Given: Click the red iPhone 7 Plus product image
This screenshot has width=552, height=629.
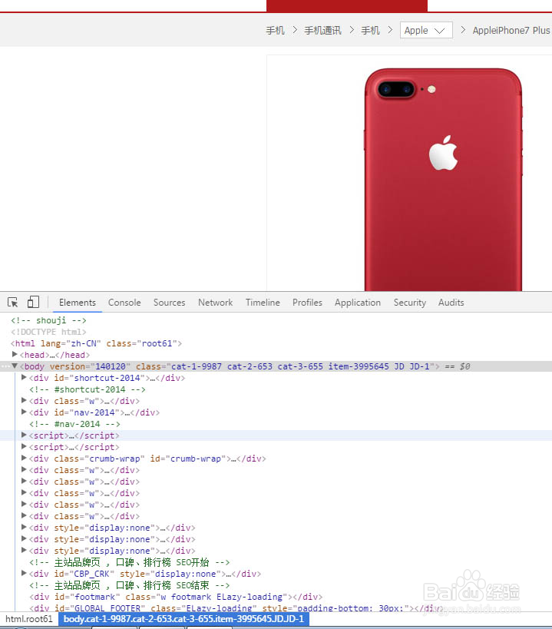Looking at the screenshot, I should coord(443,179).
